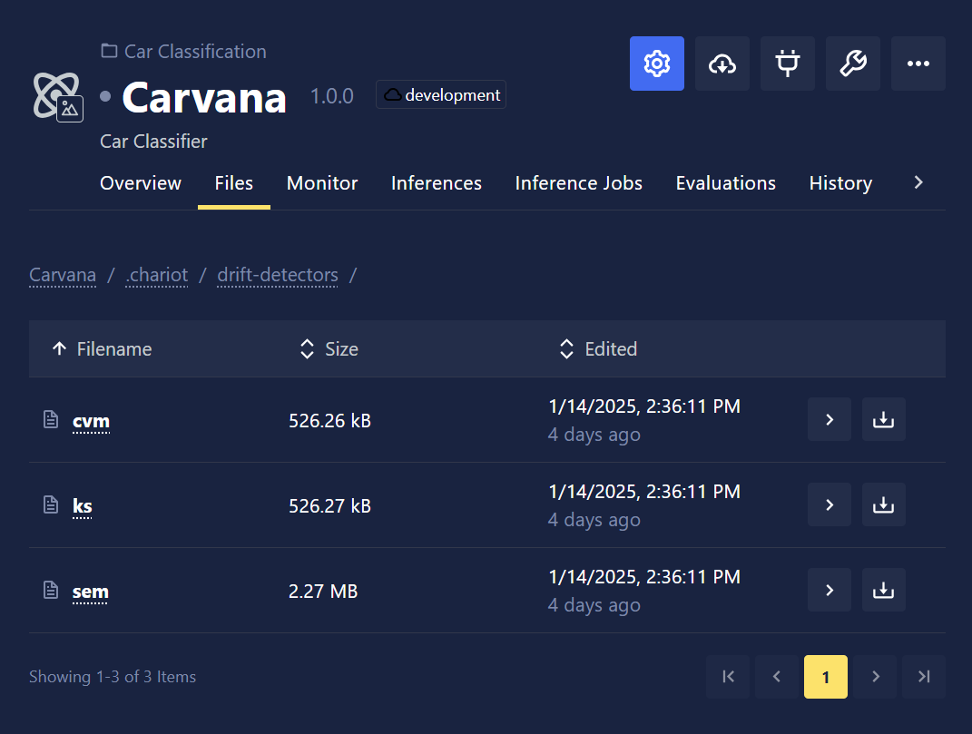Viewport: 972px width, 734px height.
Task: Go to previous page of results
Action: tap(777, 677)
